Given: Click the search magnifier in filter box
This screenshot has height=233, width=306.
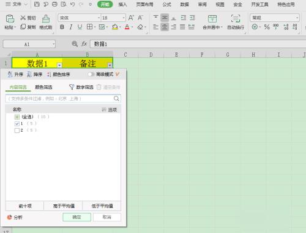Looking at the screenshot, I should pyautogui.click(x=116, y=99).
